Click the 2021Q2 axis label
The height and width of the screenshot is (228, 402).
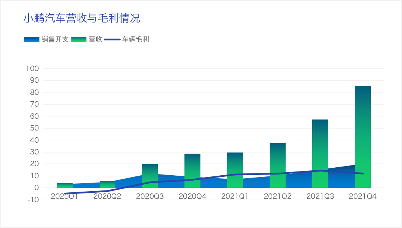[x=278, y=196]
